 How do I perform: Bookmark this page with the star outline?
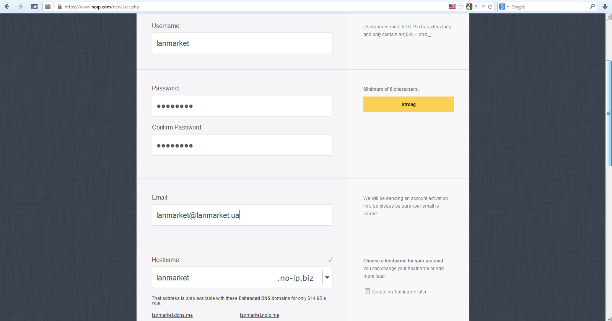(x=461, y=7)
